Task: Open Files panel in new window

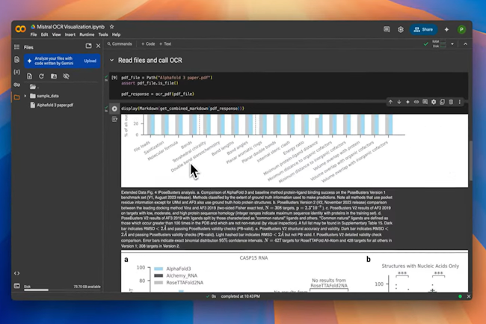Action: pyautogui.click(x=89, y=46)
